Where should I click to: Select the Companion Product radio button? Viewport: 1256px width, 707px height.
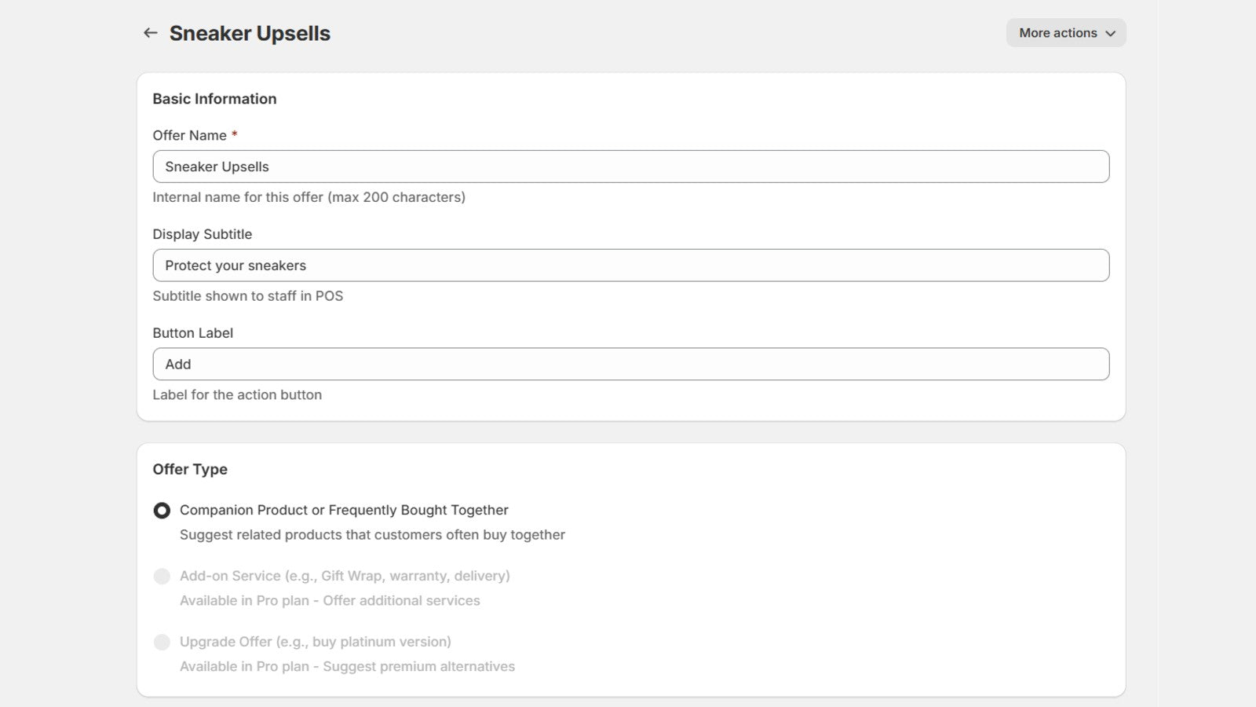pos(162,510)
